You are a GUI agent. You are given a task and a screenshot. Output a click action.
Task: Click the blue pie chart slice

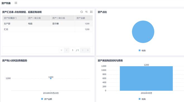click(143, 32)
